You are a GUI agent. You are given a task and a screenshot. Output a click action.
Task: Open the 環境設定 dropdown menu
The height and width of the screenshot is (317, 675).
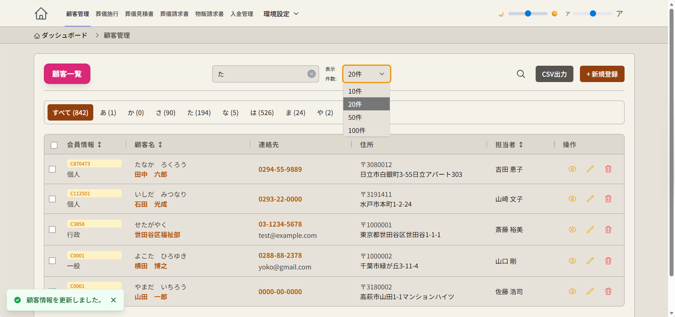coord(281,14)
